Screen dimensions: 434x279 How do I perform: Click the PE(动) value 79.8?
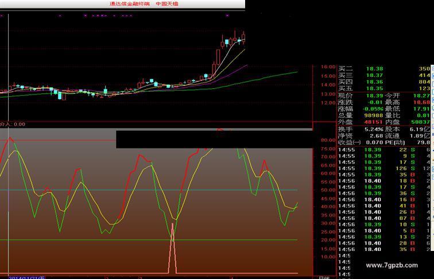click(424, 143)
